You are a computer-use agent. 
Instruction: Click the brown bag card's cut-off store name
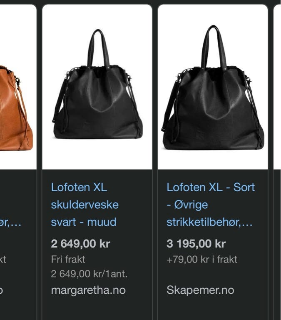click(x=1, y=290)
